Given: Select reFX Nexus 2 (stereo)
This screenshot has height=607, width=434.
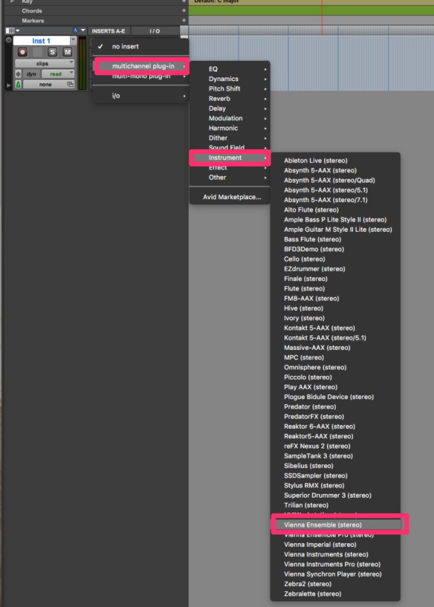Looking at the screenshot, I should [335, 446].
